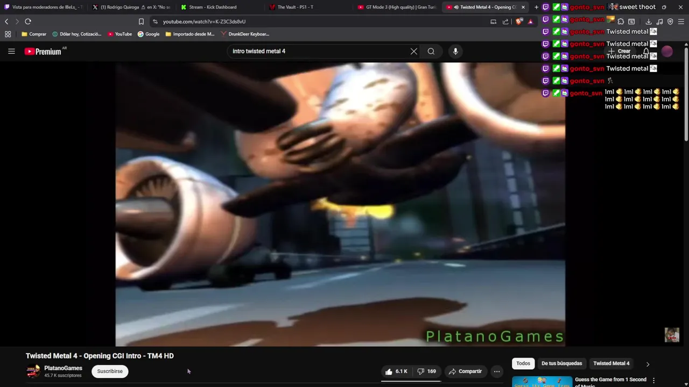Open more actions menu below the video
Screen dimensions: 689x387
pyautogui.click(x=497, y=371)
